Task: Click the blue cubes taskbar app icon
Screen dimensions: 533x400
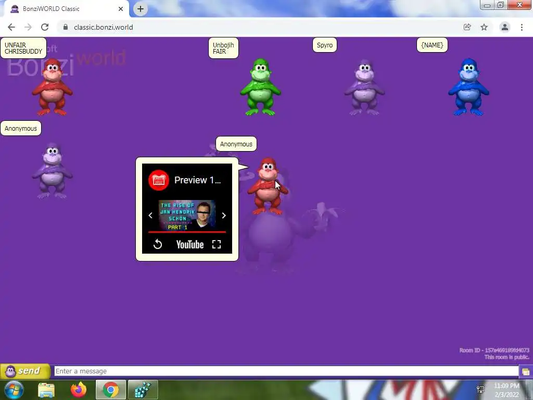Action: [x=143, y=390]
